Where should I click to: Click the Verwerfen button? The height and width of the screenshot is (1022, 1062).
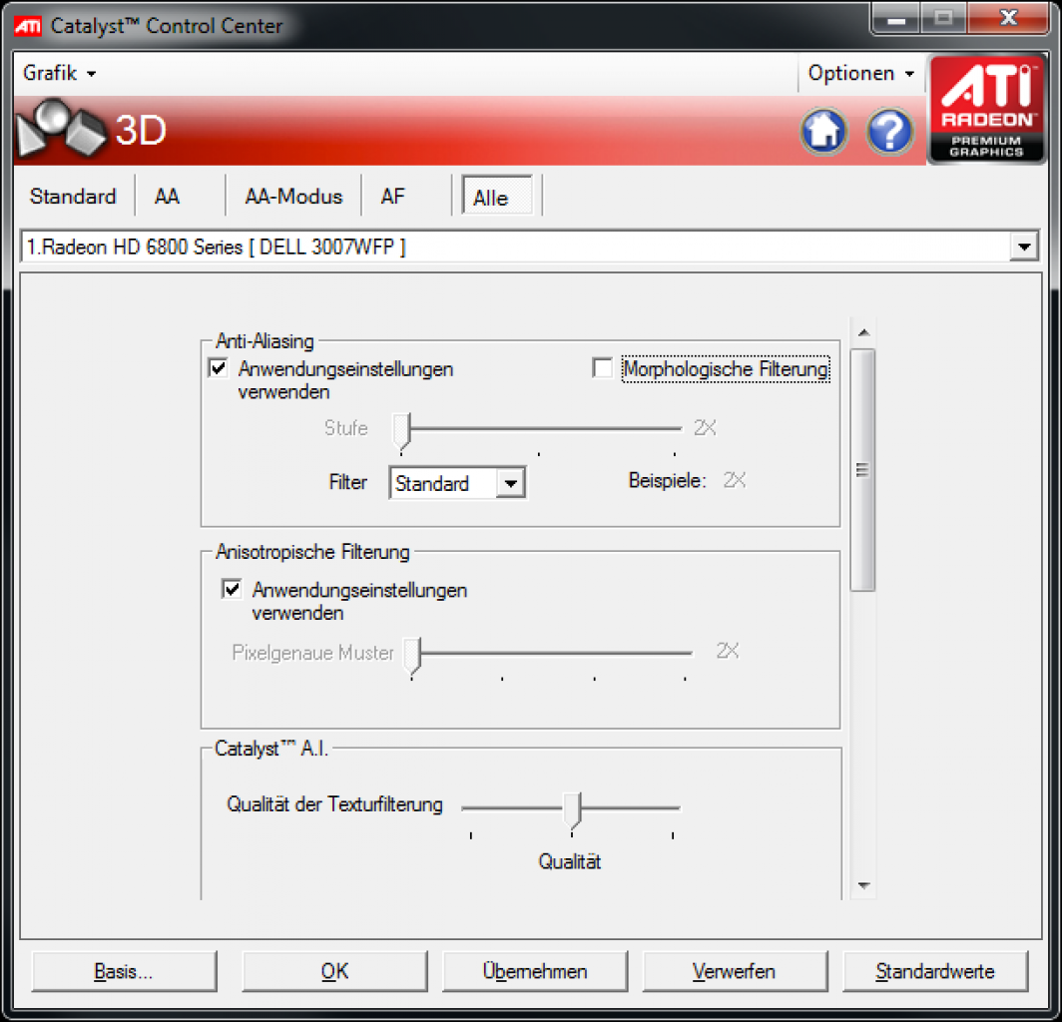pyautogui.click(x=735, y=971)
